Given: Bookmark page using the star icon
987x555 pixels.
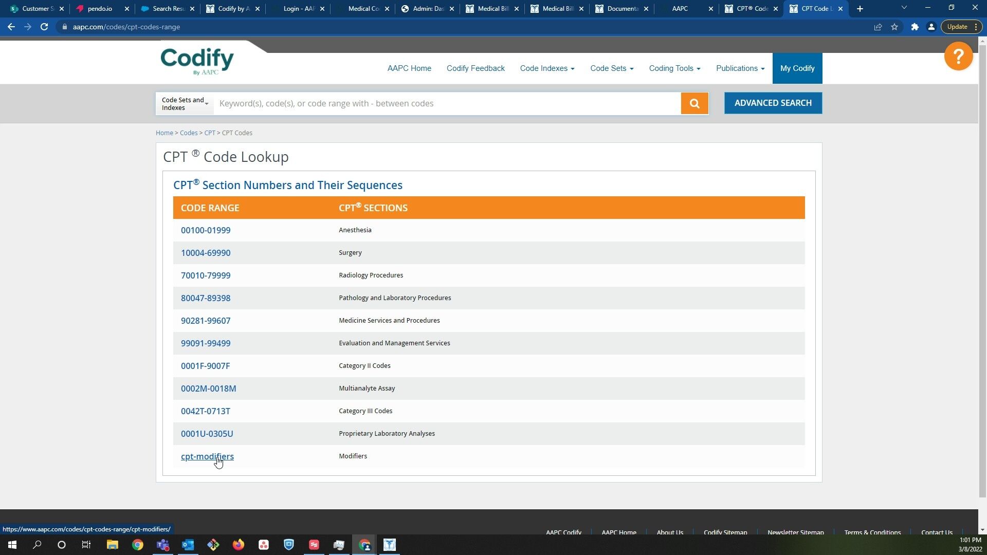Looking at the screenshot, I should (x=894, y=27).
